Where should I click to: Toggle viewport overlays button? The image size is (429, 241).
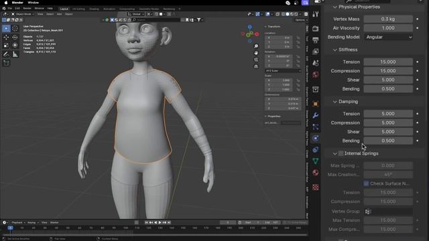[x=268, y=14]
